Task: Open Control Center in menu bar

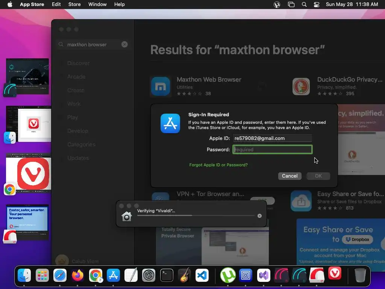Action: point(317,5)
